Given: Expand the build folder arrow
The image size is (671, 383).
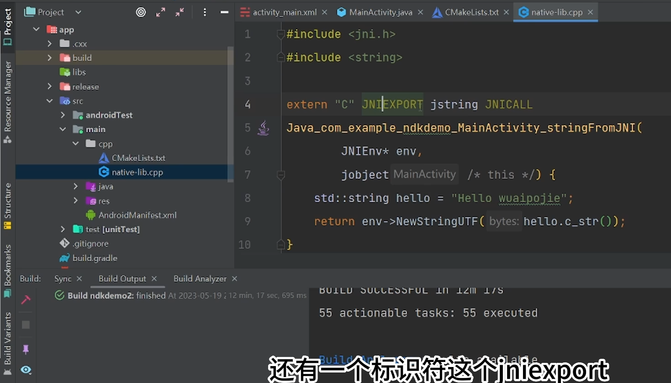Looking at the screenshot, I should (x=50, y=58).
